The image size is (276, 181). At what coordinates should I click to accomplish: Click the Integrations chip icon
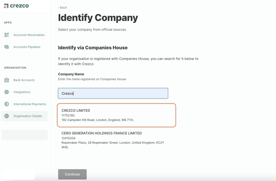[6, 92]
